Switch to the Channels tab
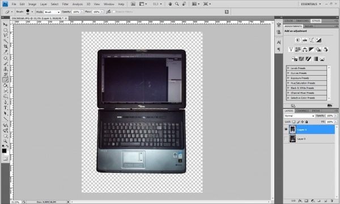 click(x=302, y=111)
